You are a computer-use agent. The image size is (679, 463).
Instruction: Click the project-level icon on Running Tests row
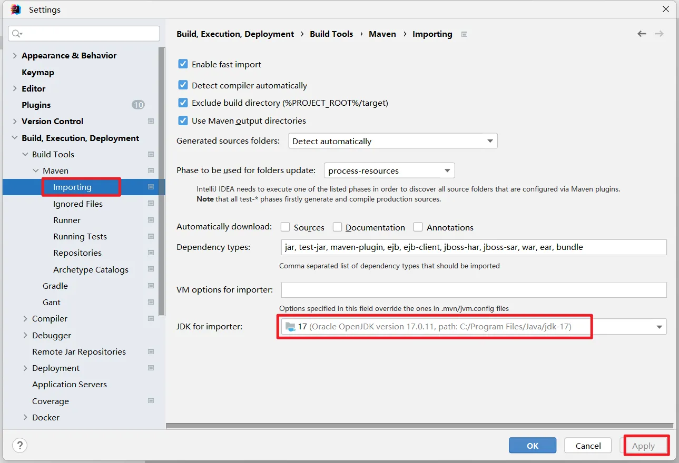coord(151,236)
